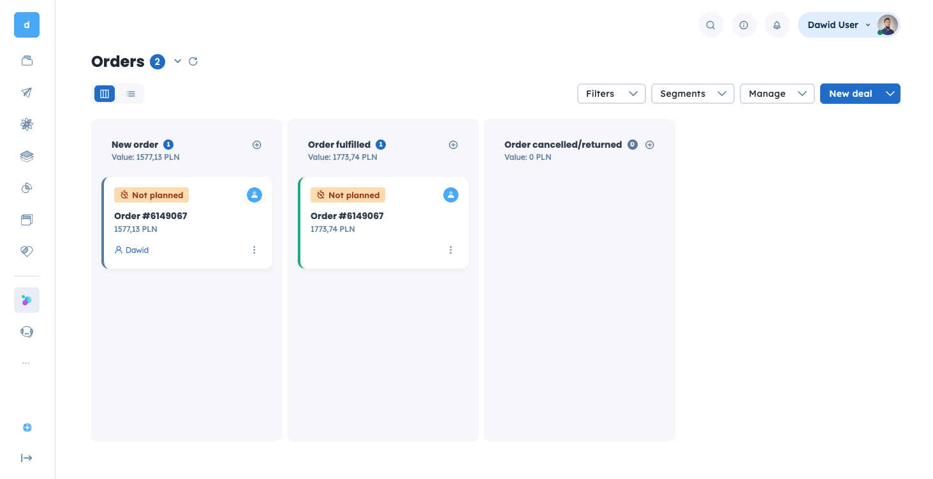Open the Filters dropdown
Screen dimensions: 933x479
click(611, 94)
